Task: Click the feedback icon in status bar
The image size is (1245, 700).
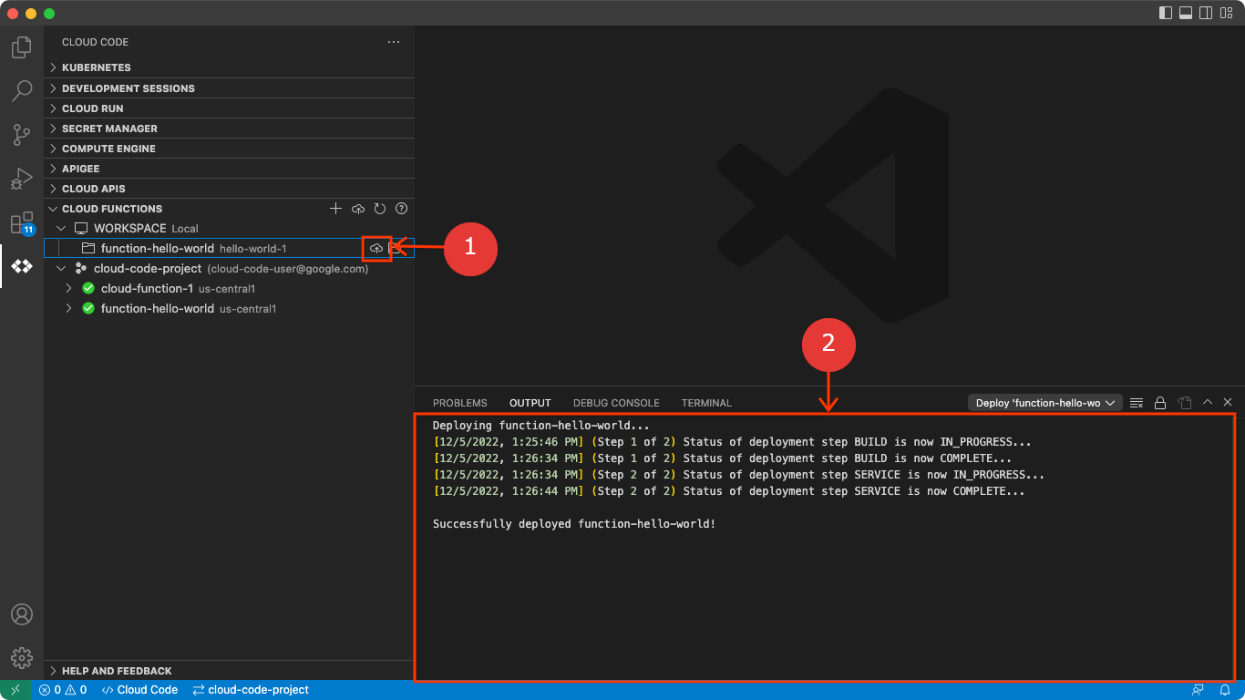Action: 1198,690
